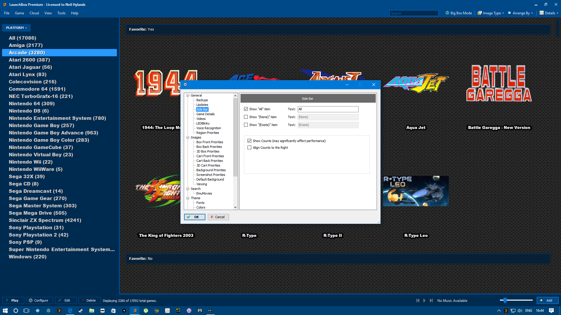The image size is (561, 315).
Task: Open the Image Type dropdown
Action: click(491, 13)
